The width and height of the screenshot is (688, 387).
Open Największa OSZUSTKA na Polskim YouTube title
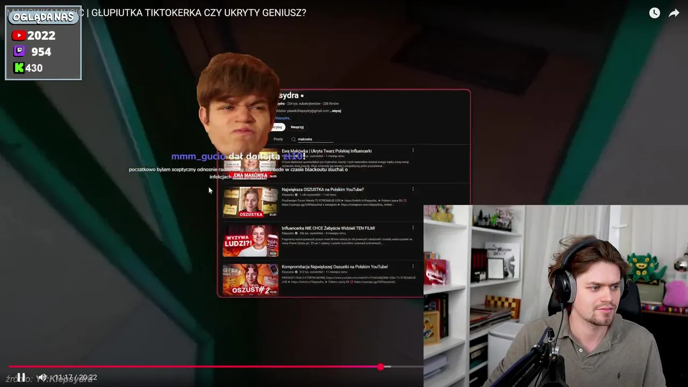(322, 189)
